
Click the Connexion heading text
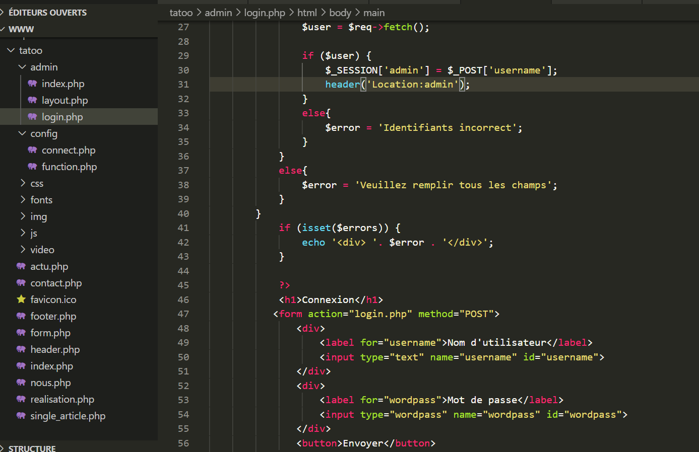pos(328,300)
